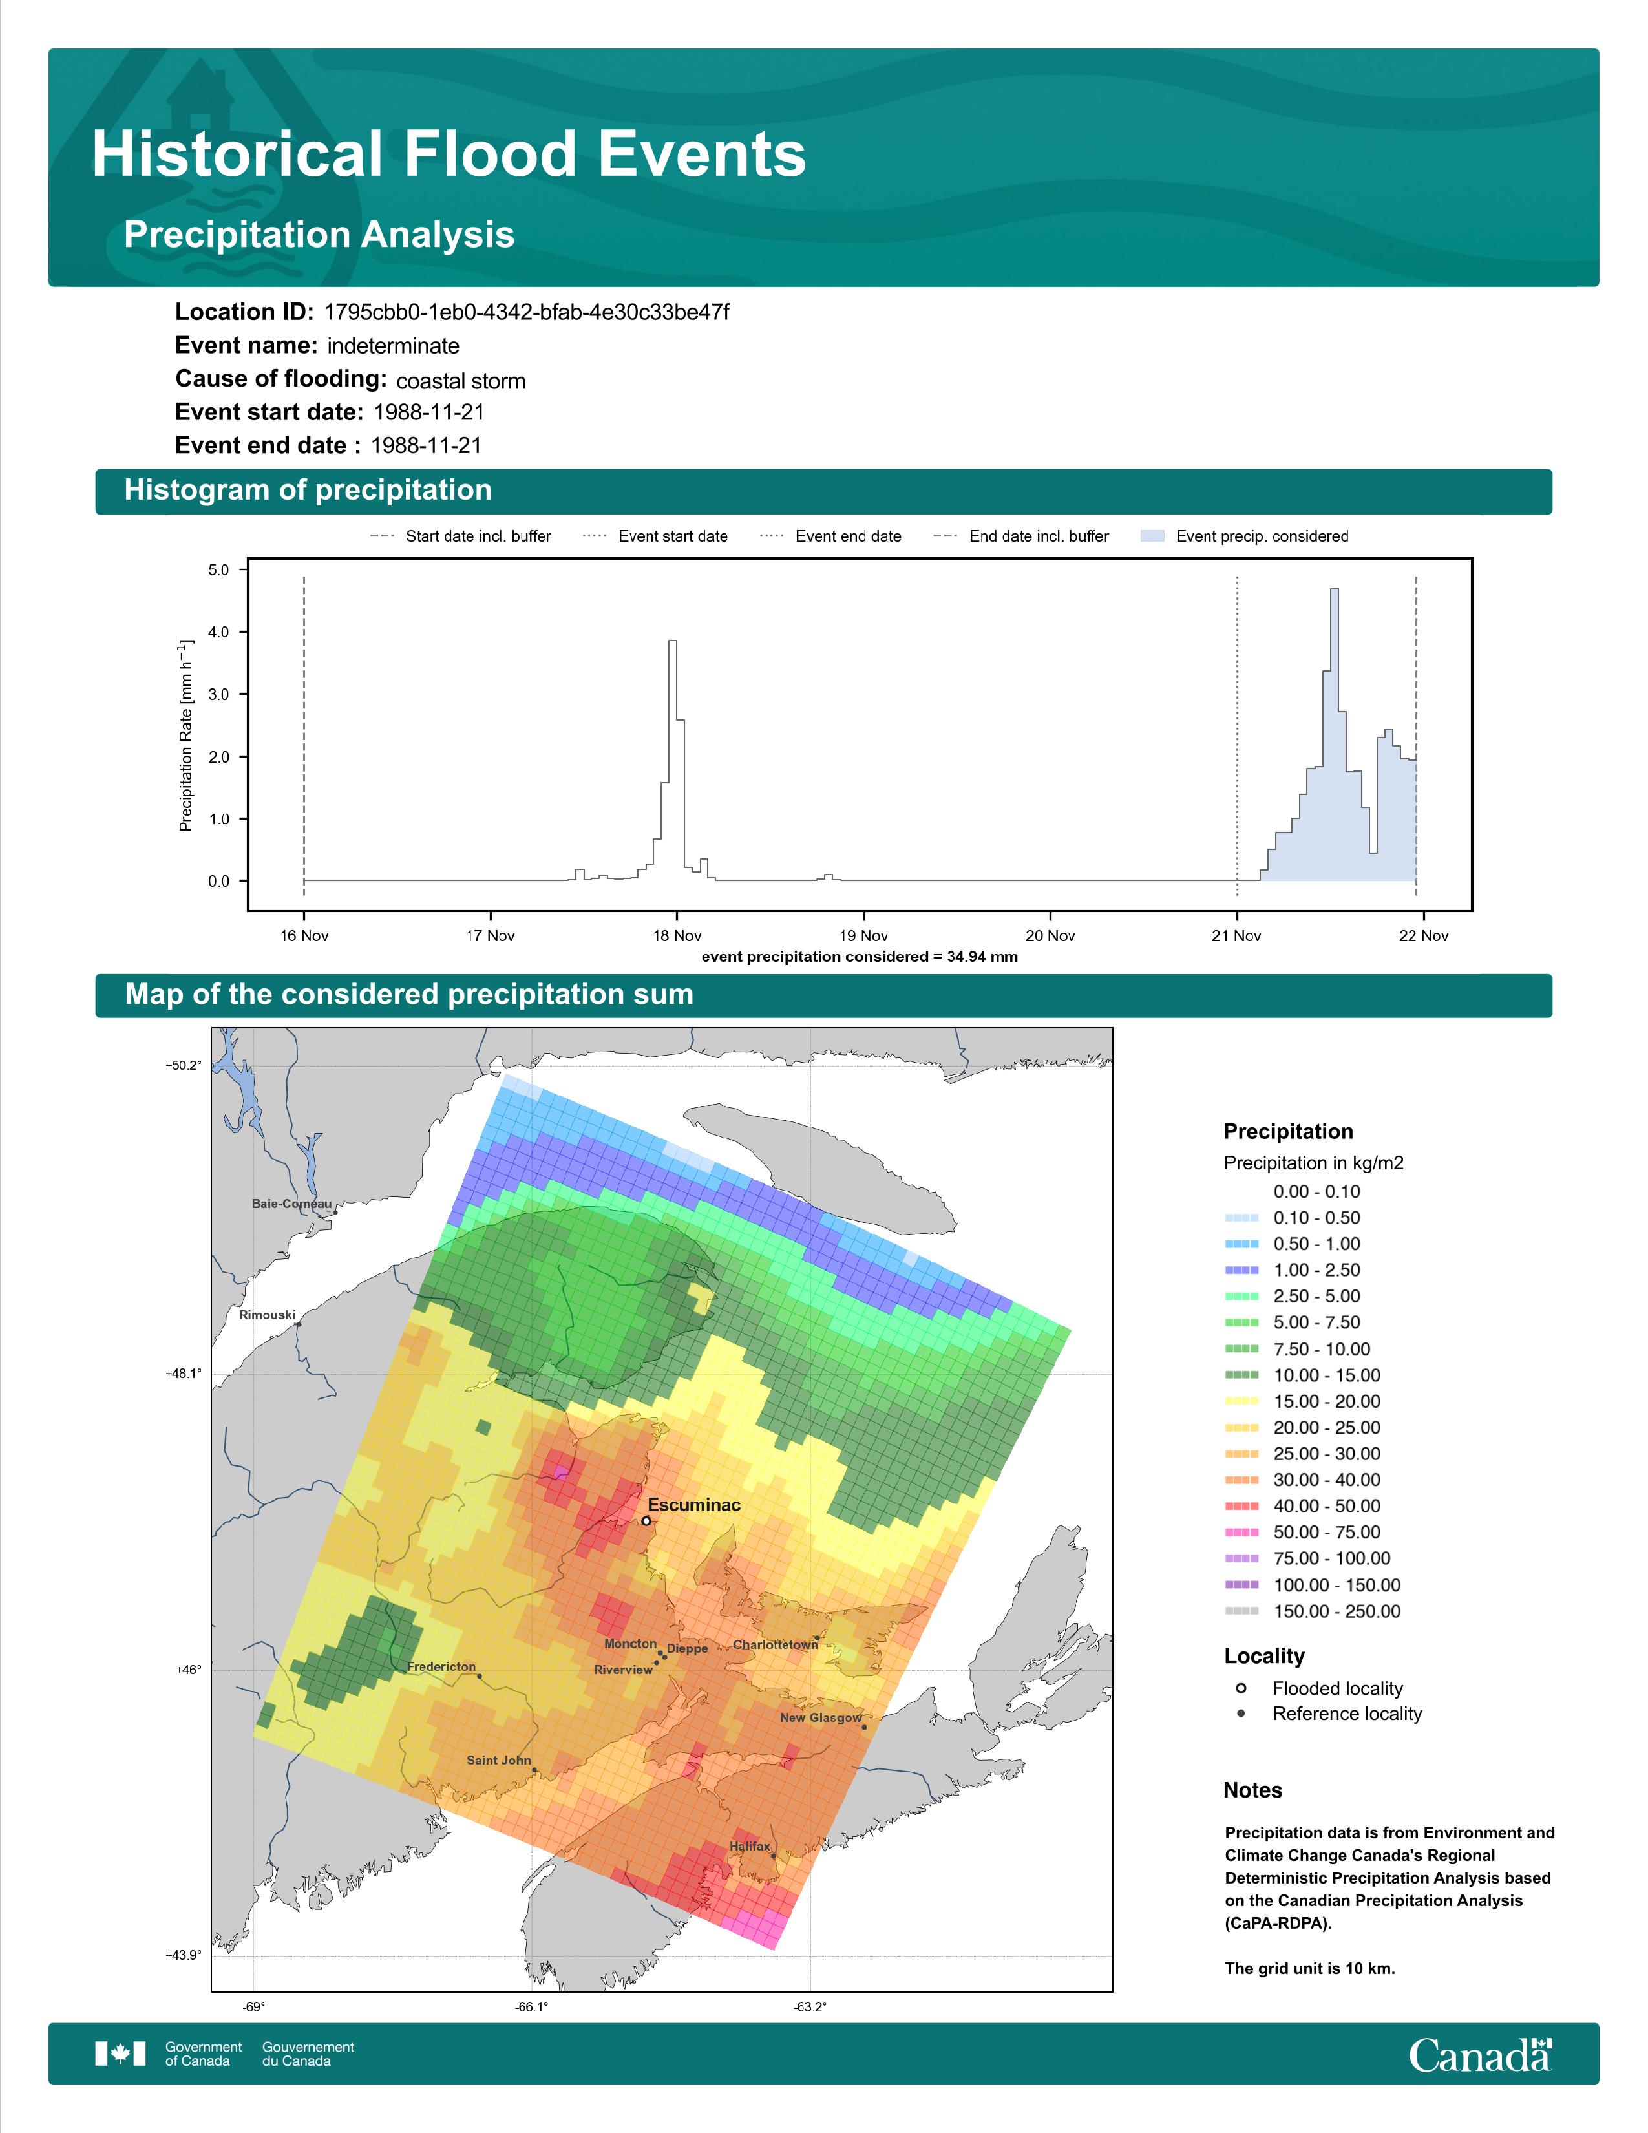Click the Event precip. considered legend box
The height and width of the screenshot is (2133, 1648).
pyautogui.click(x=1153, y=536)
